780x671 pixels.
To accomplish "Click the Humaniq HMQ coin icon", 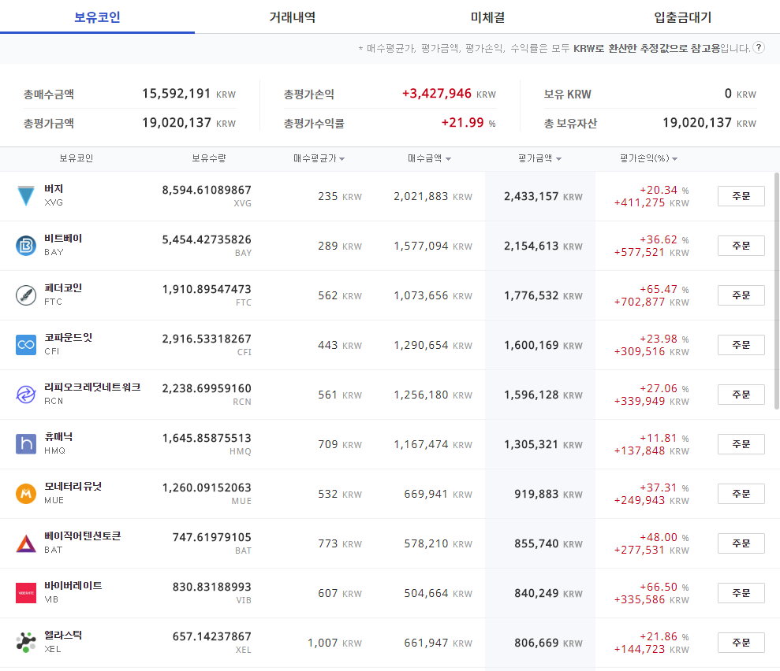I will pos(26,444).
